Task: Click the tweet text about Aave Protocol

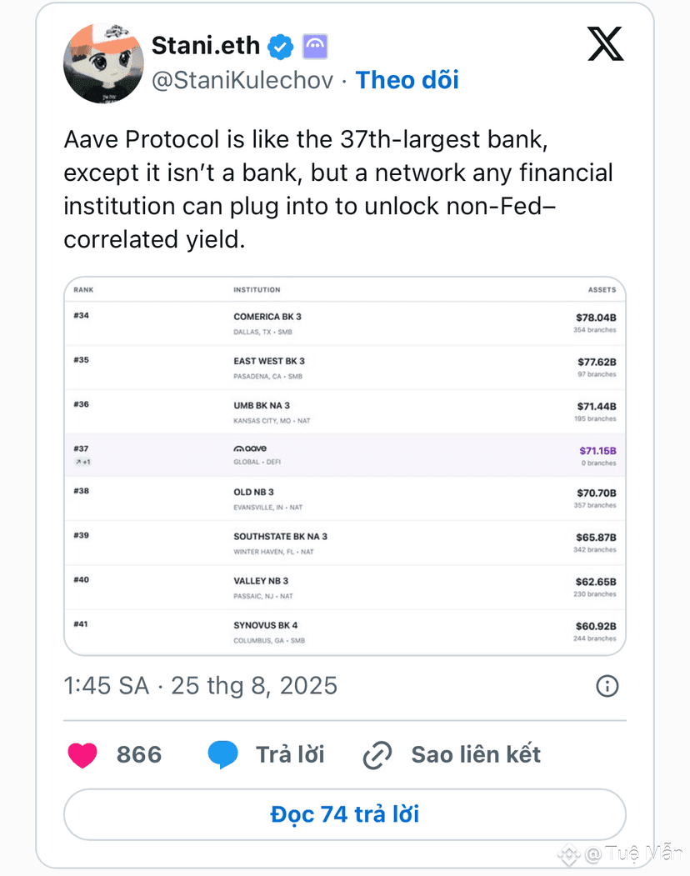Action: [x=338, y=189]
